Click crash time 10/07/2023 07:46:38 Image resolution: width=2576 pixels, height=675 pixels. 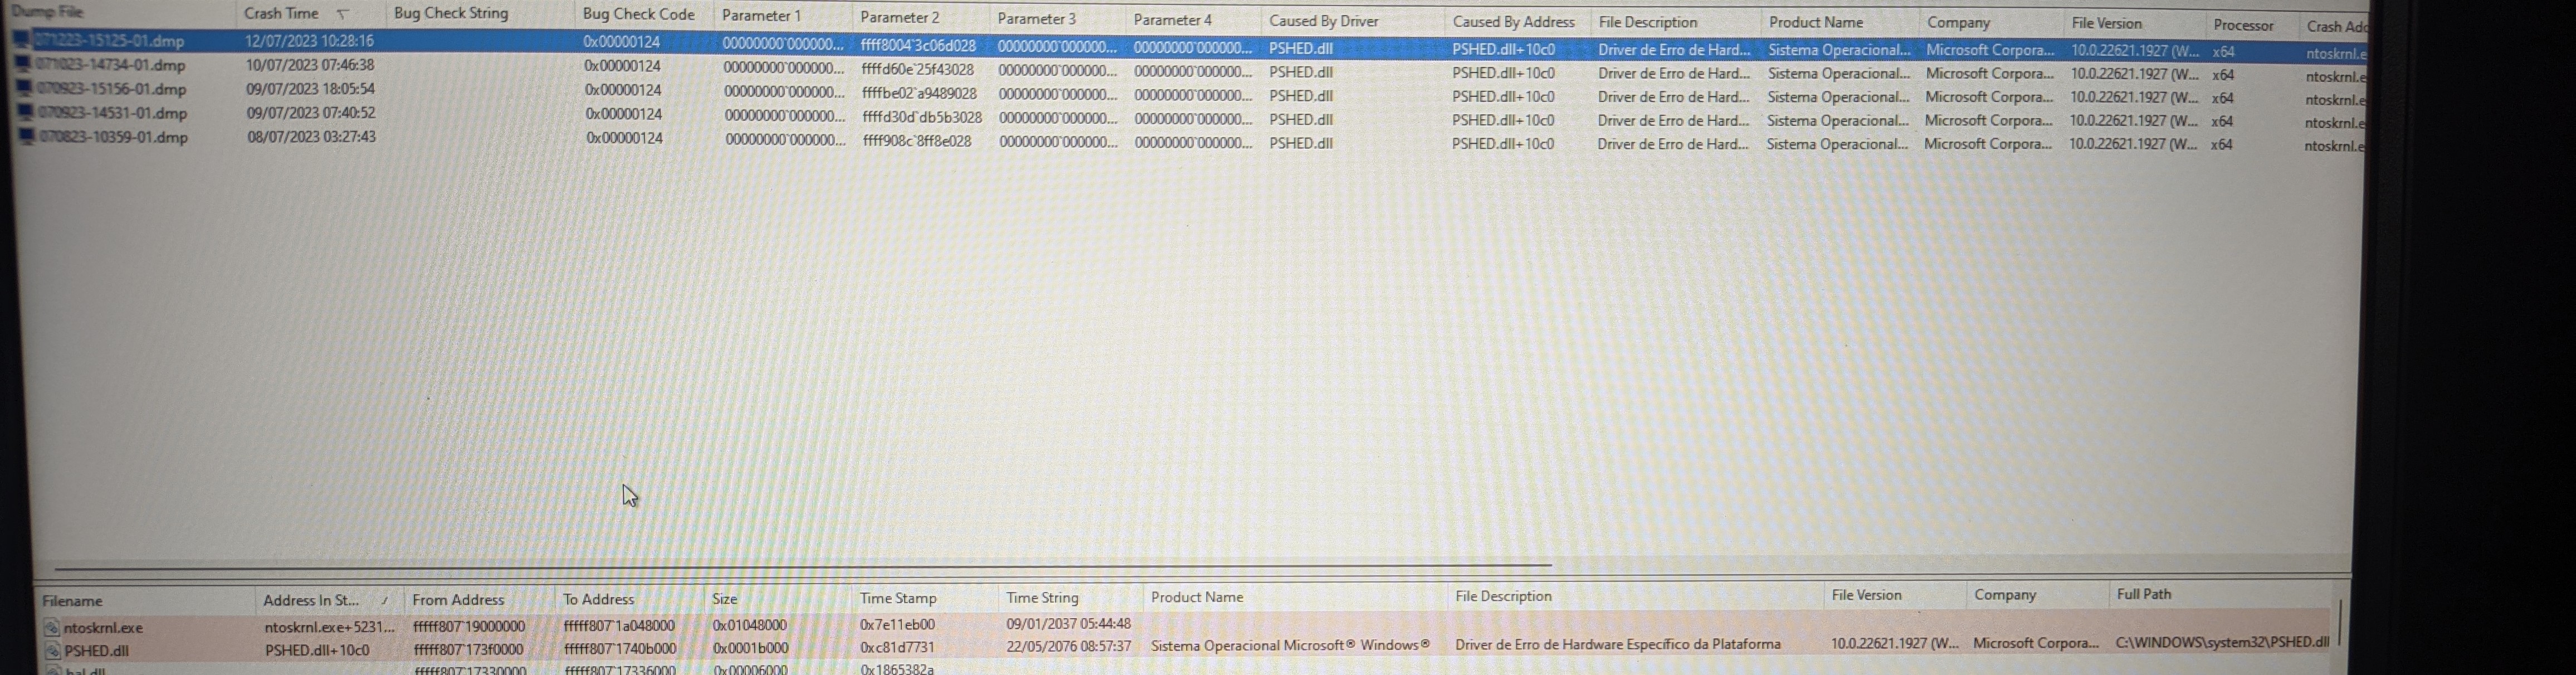310,65
